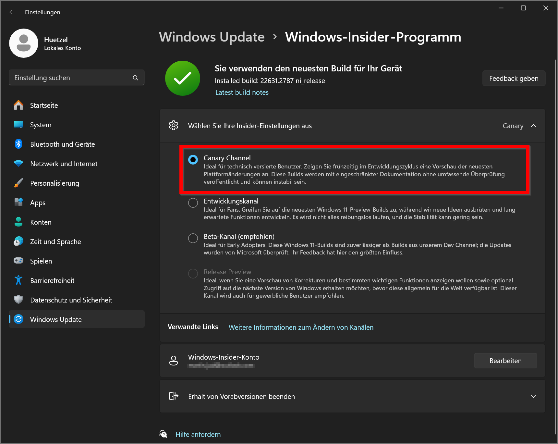Image resolution: width=558 pixels, height=444 pixels.
Task: Collapse the Insider-Einstellungen section chevron
Action: point(533,126)
